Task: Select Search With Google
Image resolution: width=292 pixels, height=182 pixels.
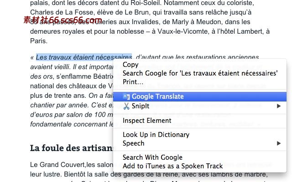Action: [x=152, y=157]
